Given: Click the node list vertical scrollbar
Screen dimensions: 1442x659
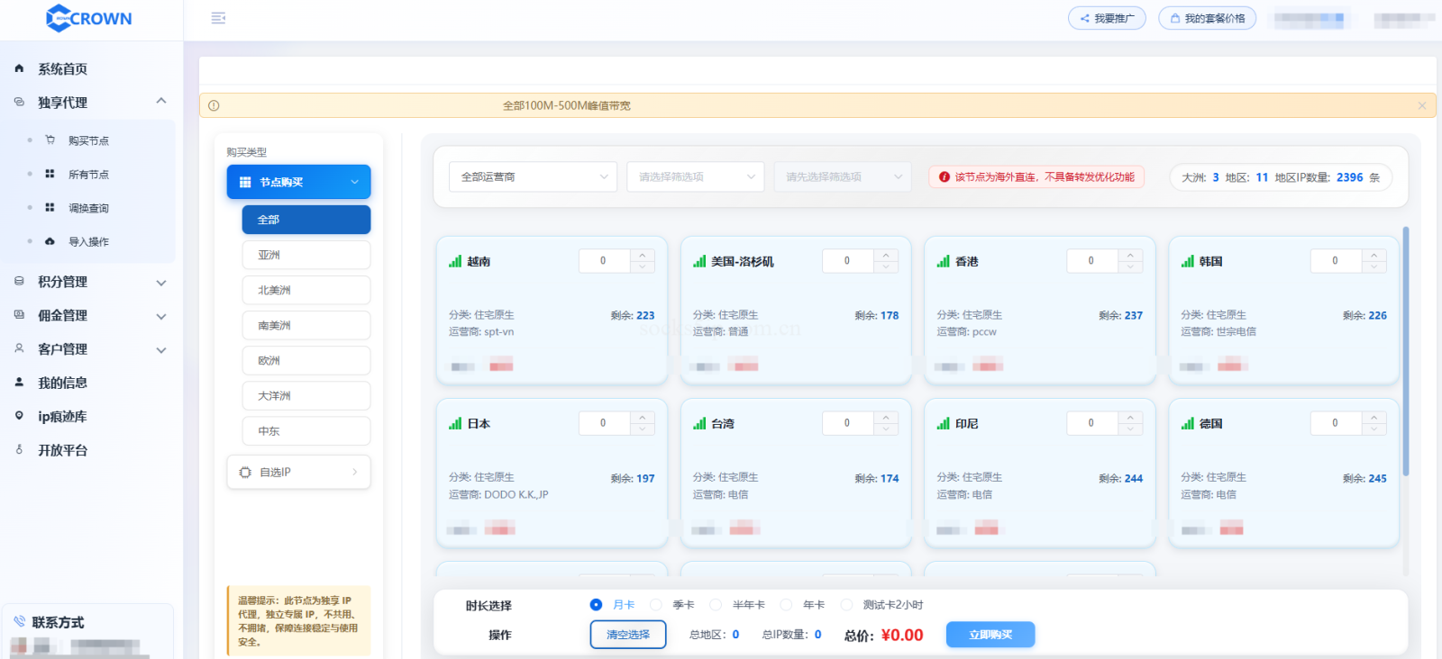Looking at the screenshot, I should pyautogui.click(x=1406, y=351).
